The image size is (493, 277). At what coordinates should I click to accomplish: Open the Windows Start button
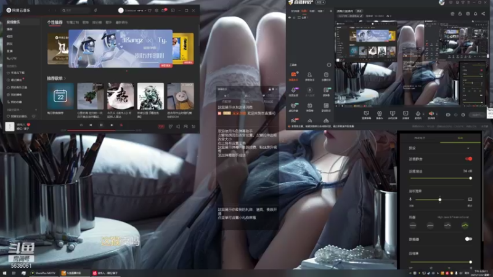[4, 273]
